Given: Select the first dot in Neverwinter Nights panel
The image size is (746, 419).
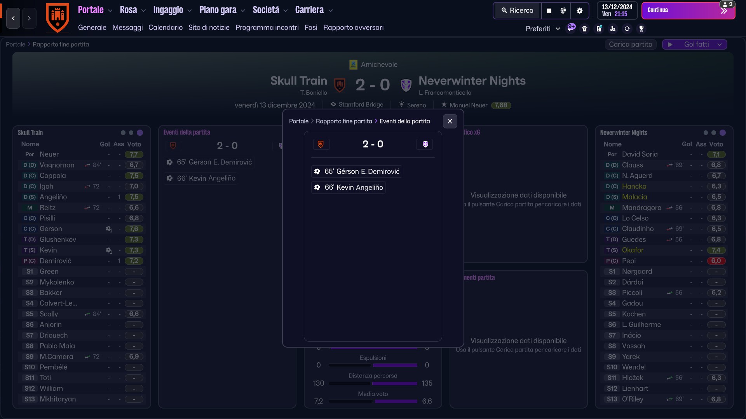Looking at the screenshot, I should point(706,133).
